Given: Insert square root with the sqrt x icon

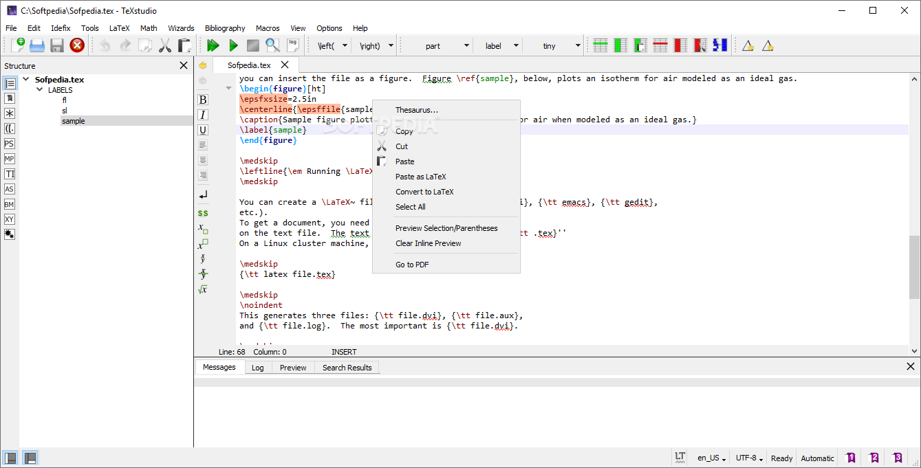Looking at the screenshot, I should point(203,289).
